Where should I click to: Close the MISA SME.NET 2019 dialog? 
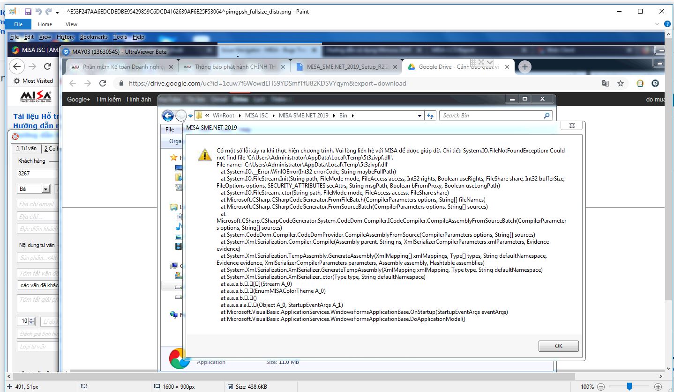click(572, 126)
